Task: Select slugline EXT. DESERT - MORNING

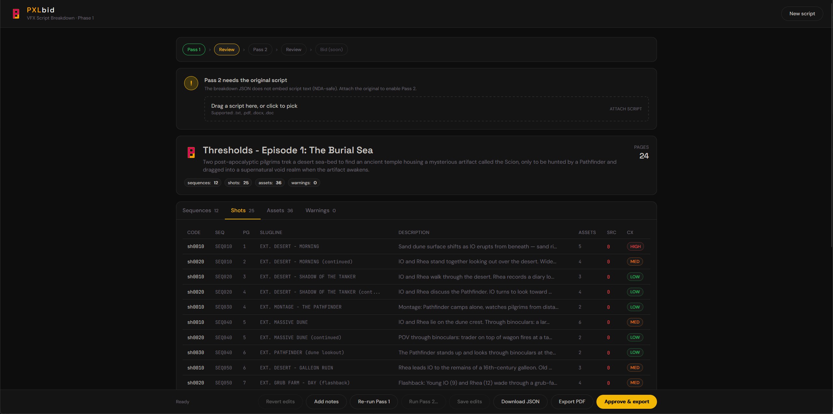Action: 289,247
